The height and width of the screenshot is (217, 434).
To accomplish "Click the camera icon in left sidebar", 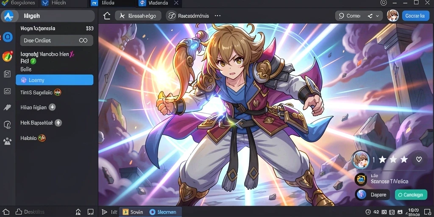I will click(x=7, y=91).
